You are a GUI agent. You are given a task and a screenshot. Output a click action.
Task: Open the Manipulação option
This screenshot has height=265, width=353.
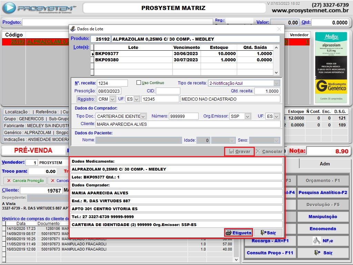(323, 217)
